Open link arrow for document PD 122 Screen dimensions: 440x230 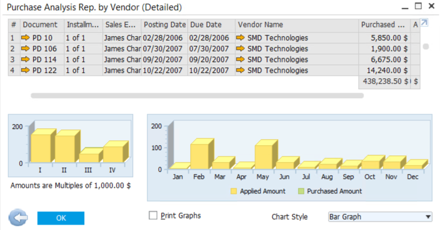[x=25, y=70]
